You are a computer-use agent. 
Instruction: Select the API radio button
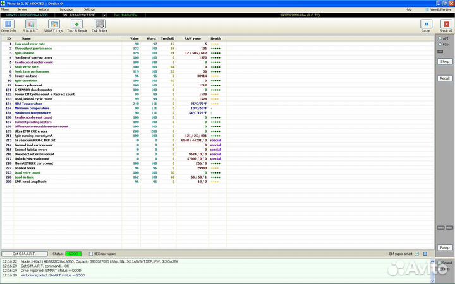[x=440, y=38]
